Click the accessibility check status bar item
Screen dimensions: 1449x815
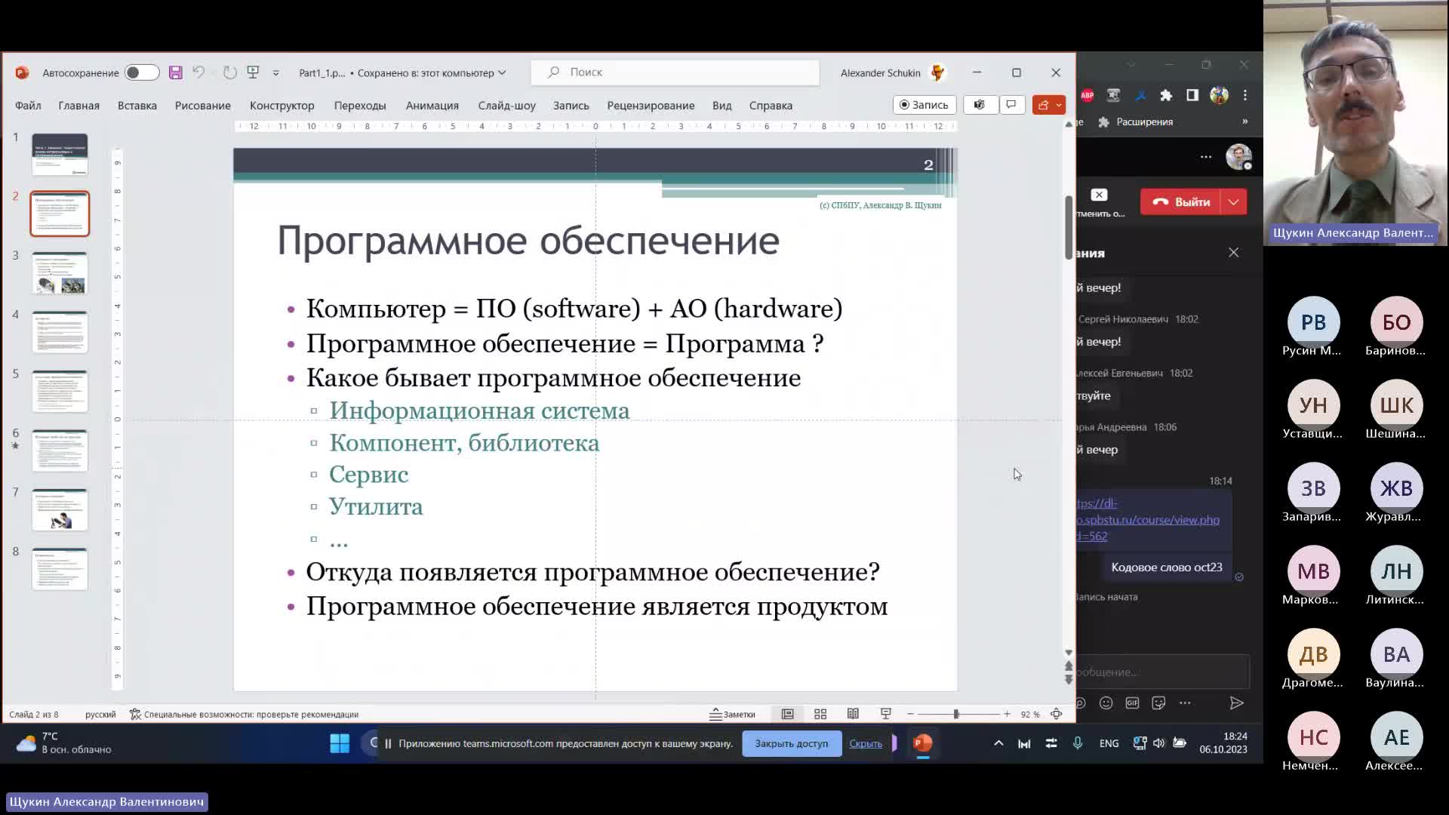(x=244, y=715)
